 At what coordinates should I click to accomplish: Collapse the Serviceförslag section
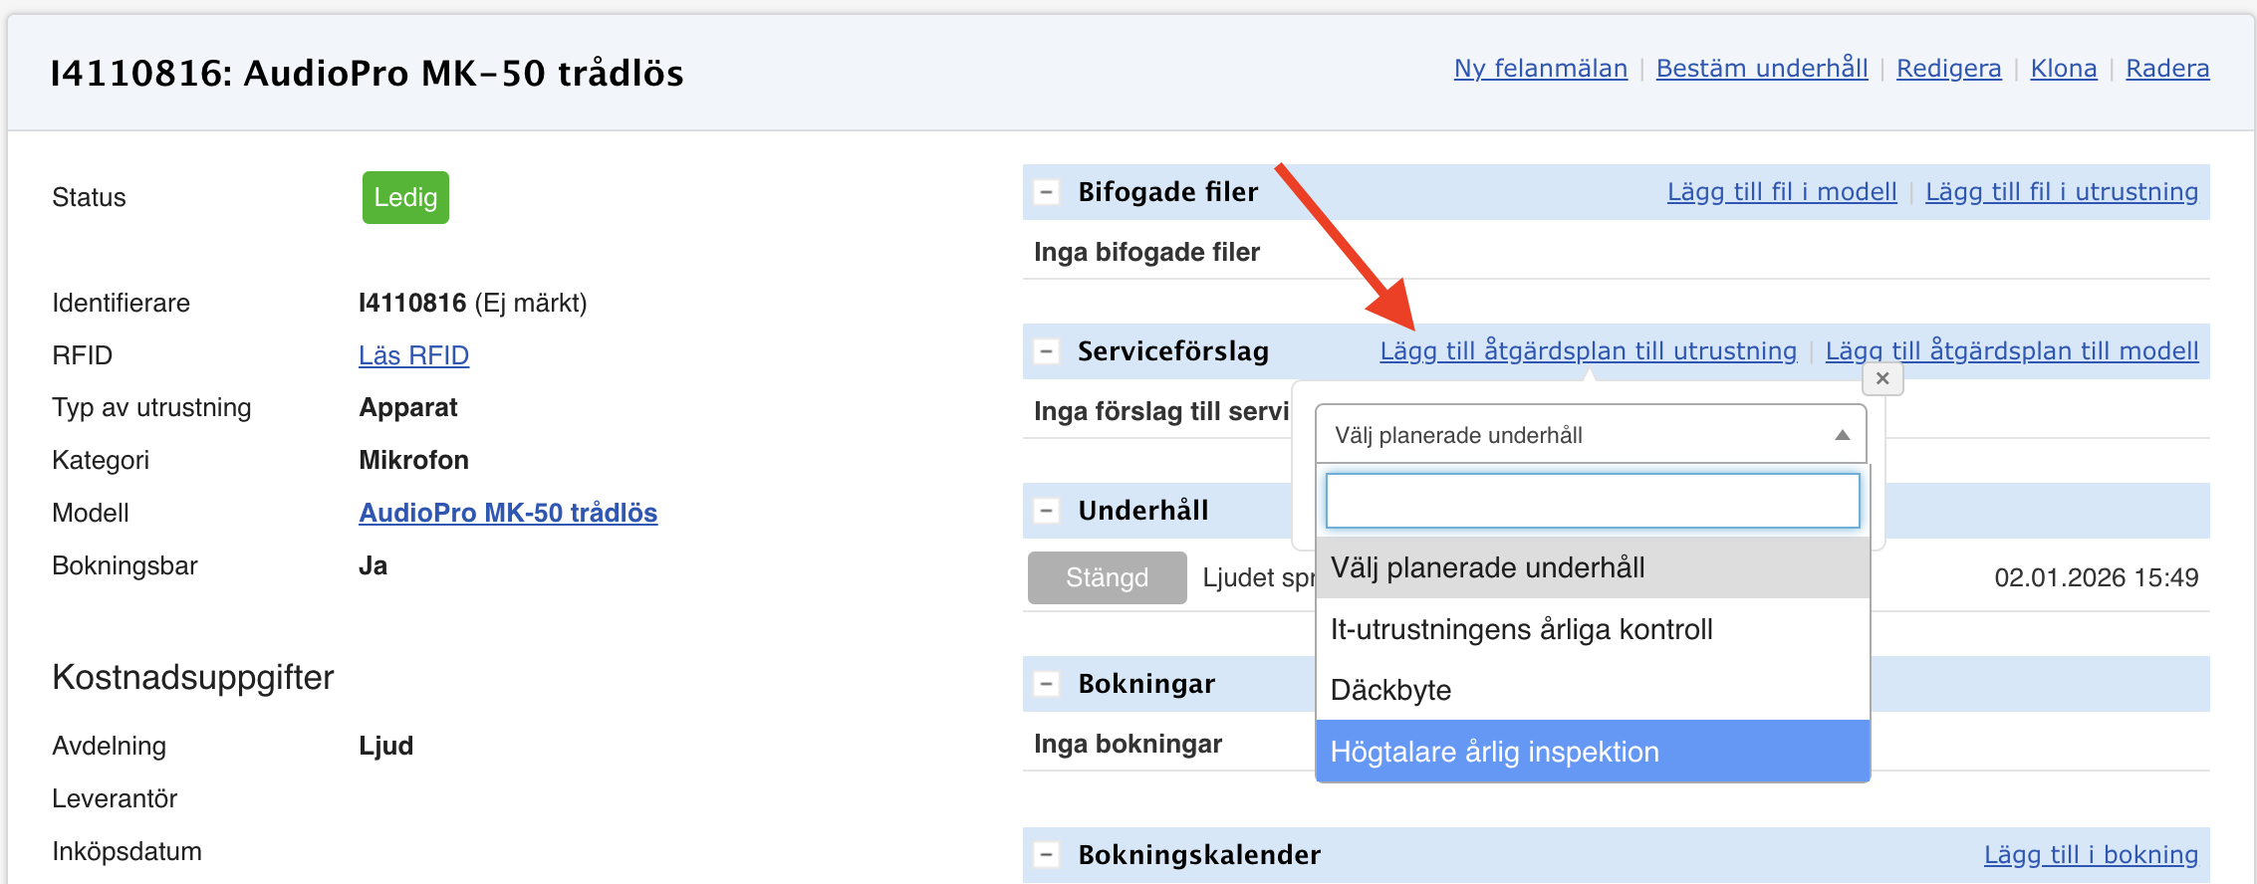1046,351
